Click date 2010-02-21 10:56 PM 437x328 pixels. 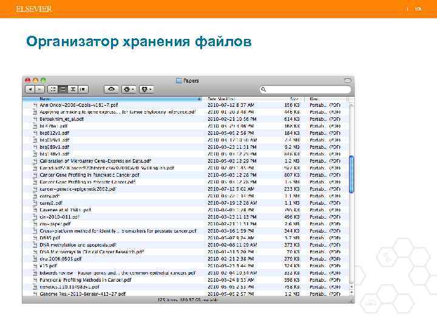[232, 119]
